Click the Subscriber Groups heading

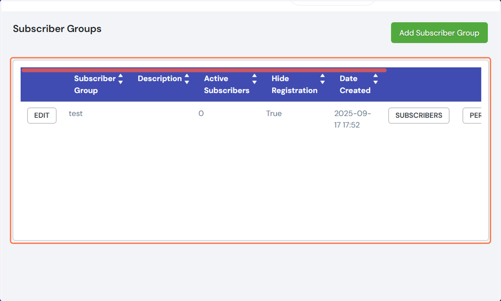click(57, 29)
